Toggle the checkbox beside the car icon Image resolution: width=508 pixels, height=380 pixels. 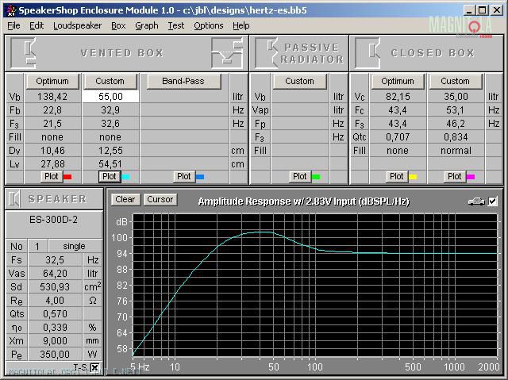(492, 202)
